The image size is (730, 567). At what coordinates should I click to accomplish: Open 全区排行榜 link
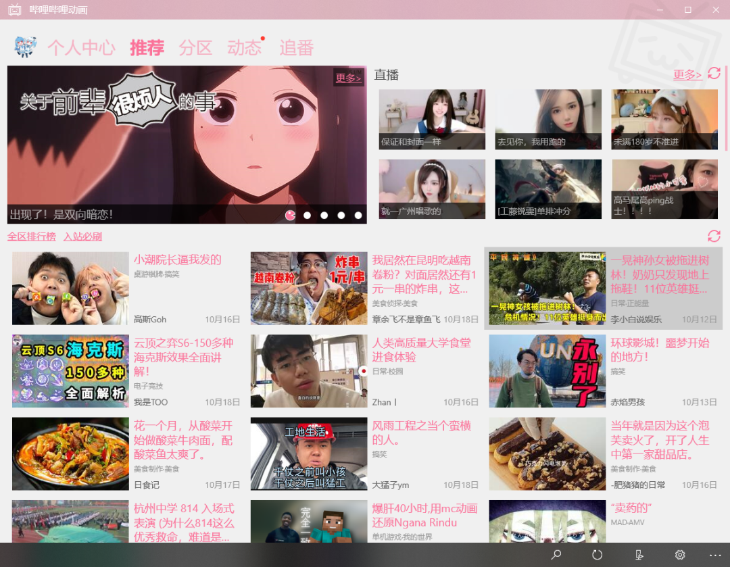point(32,237)
